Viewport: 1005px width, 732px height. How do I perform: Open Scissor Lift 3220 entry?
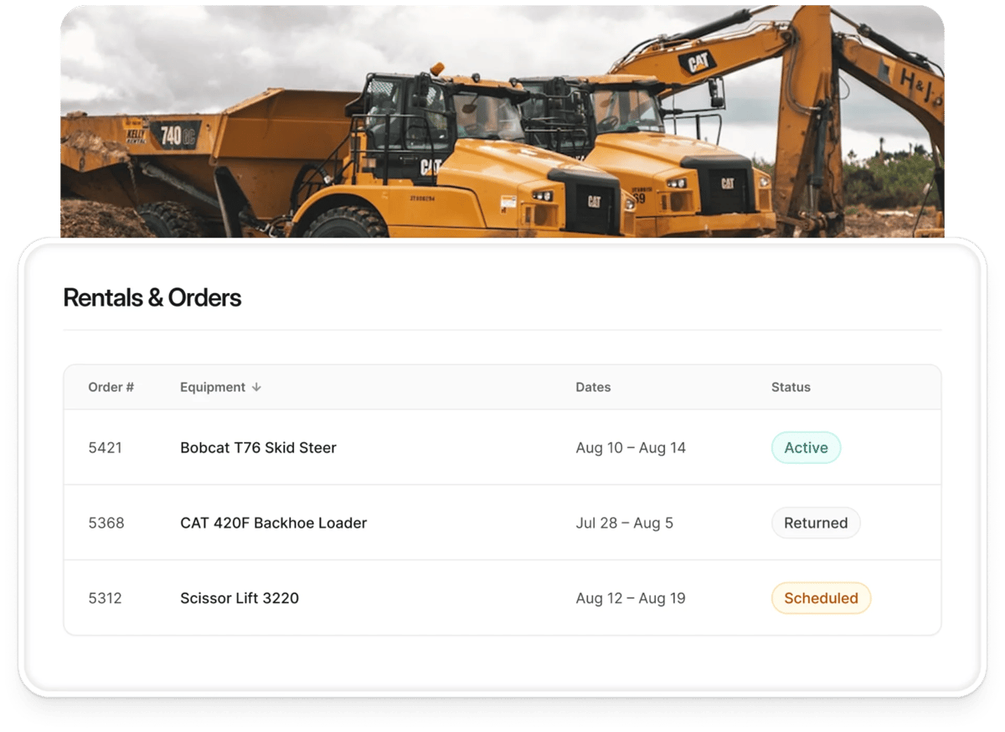pos(240,598)
